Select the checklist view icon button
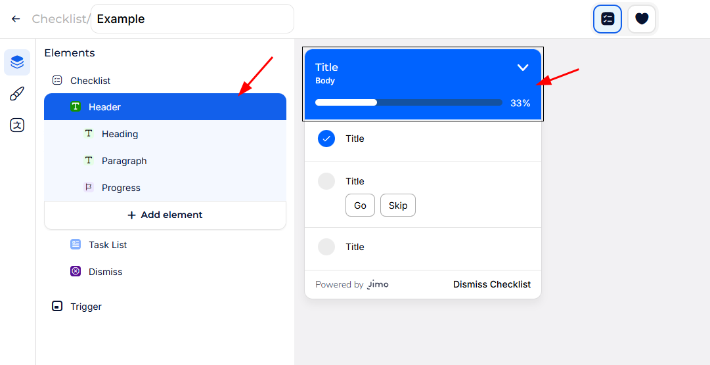This screenshot has width=710, height=365. click(608, 19)
